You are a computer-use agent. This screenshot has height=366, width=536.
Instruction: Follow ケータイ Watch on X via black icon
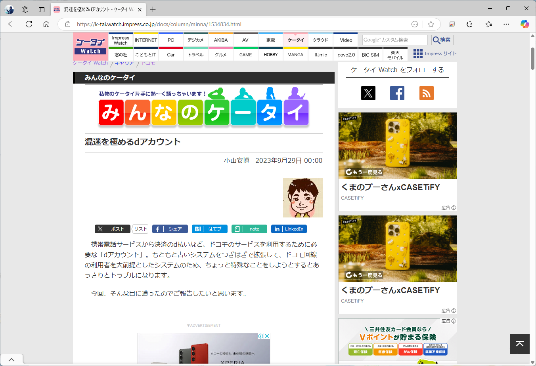point(368,93)
